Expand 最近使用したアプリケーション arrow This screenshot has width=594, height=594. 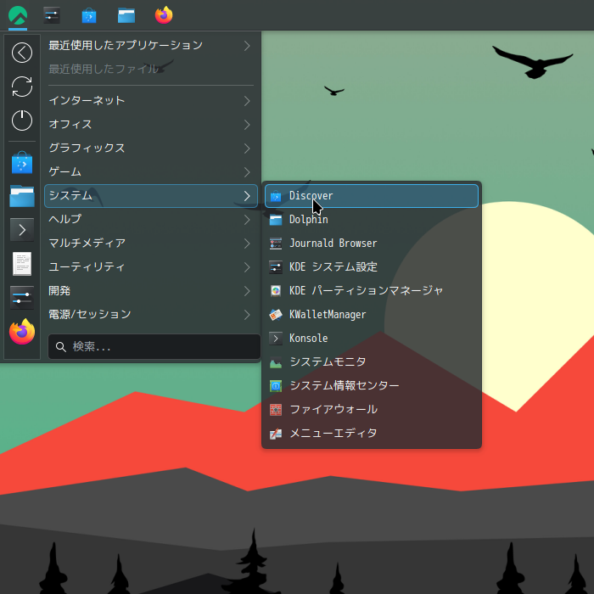pos(247,46)
